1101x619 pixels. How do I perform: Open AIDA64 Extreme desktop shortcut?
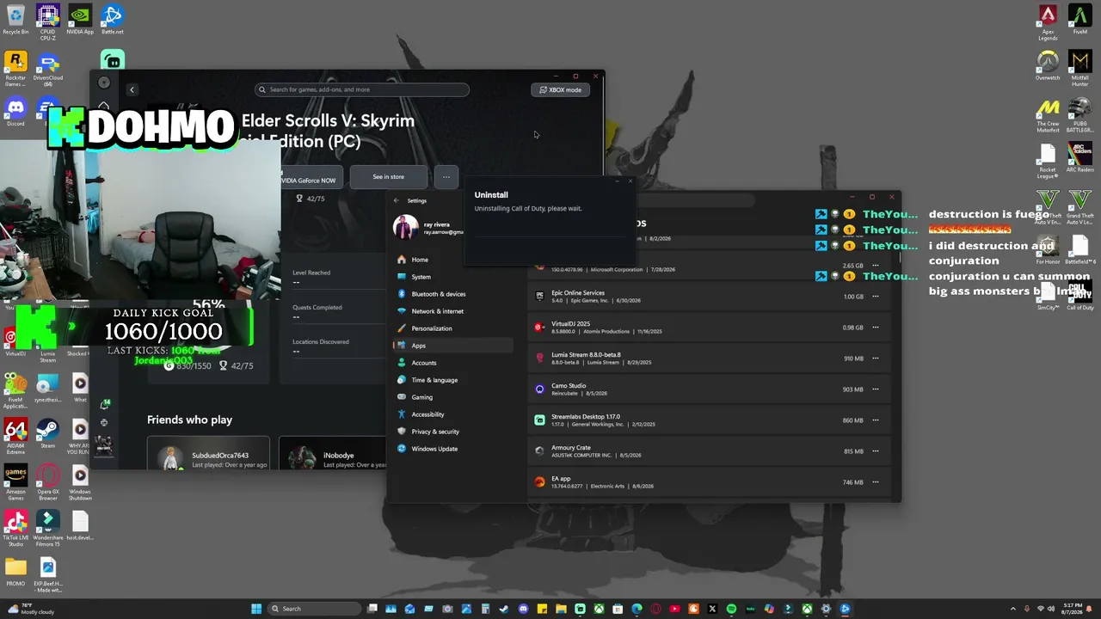point(15,437)
